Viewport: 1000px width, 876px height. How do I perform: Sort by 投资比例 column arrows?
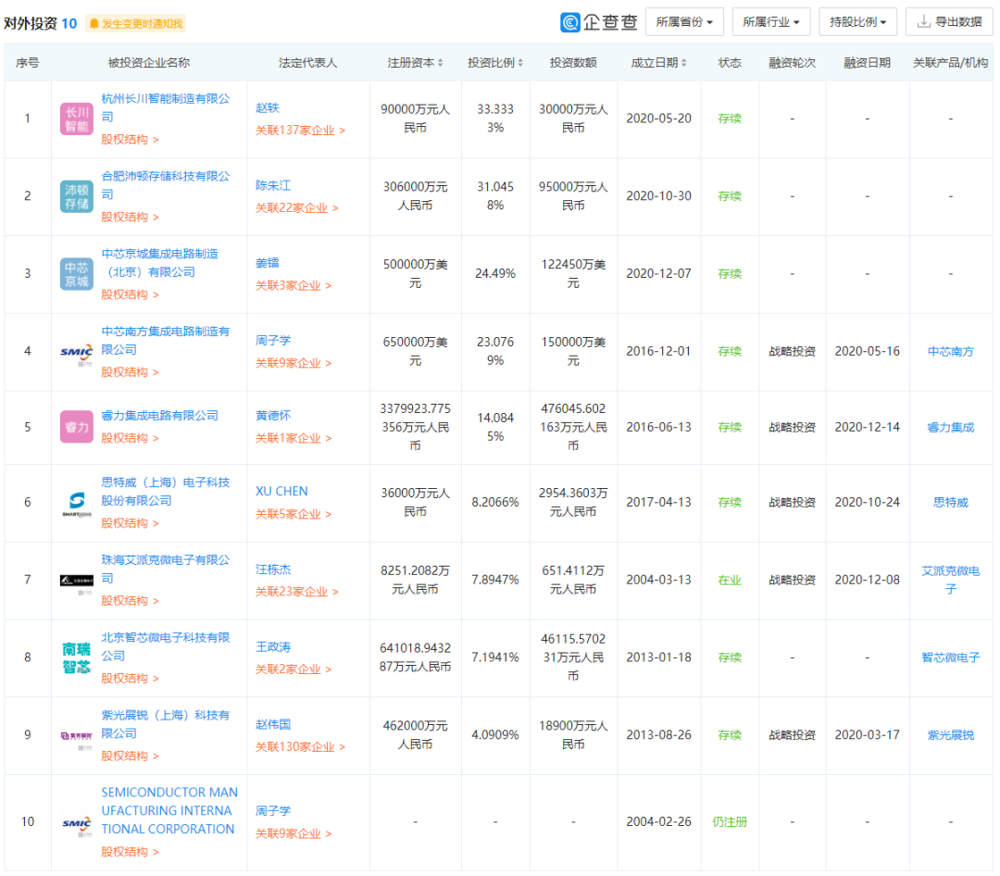520,63
